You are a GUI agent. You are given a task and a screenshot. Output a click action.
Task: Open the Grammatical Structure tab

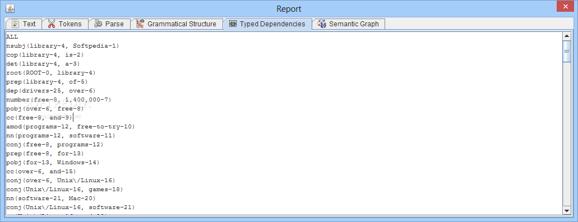(177, 24)
